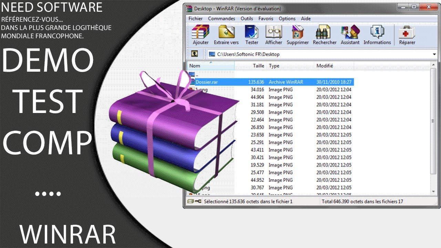
Task: Open the Assistant wizard icon
Action: [x=350, y=32]
